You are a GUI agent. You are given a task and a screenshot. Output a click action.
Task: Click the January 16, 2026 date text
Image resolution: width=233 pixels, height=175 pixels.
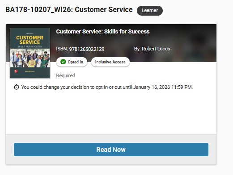tap(152, 87)
